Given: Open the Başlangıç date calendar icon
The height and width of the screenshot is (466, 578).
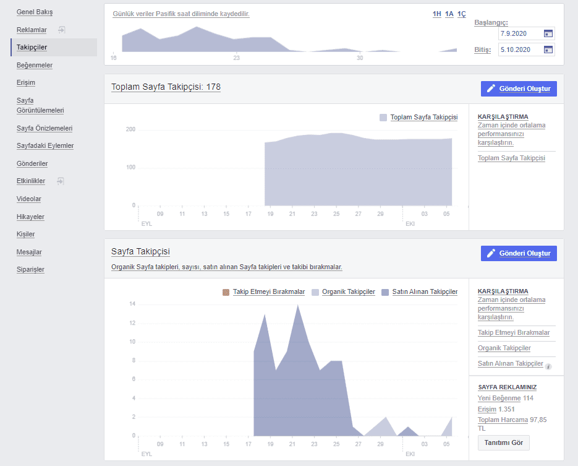Looking at the screenshot, I should 548,33.
